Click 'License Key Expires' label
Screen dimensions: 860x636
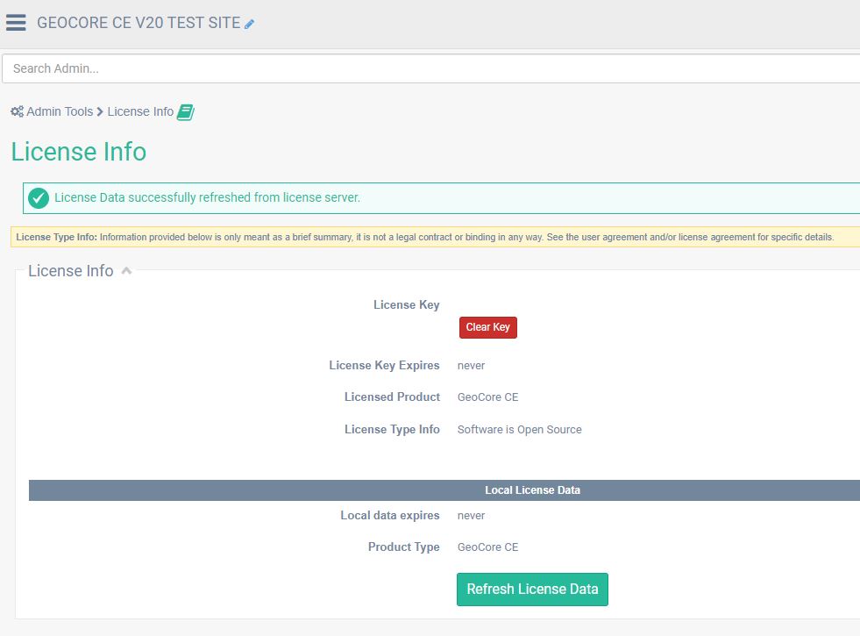(385, 366)
